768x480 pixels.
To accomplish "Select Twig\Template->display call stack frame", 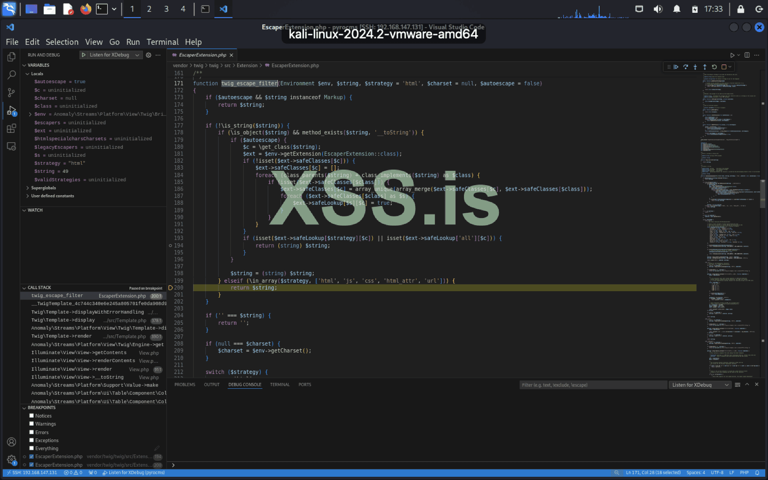I will [63, 320].
